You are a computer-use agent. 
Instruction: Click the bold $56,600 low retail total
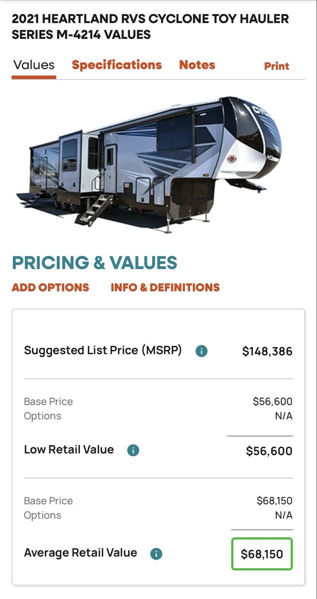269,451
